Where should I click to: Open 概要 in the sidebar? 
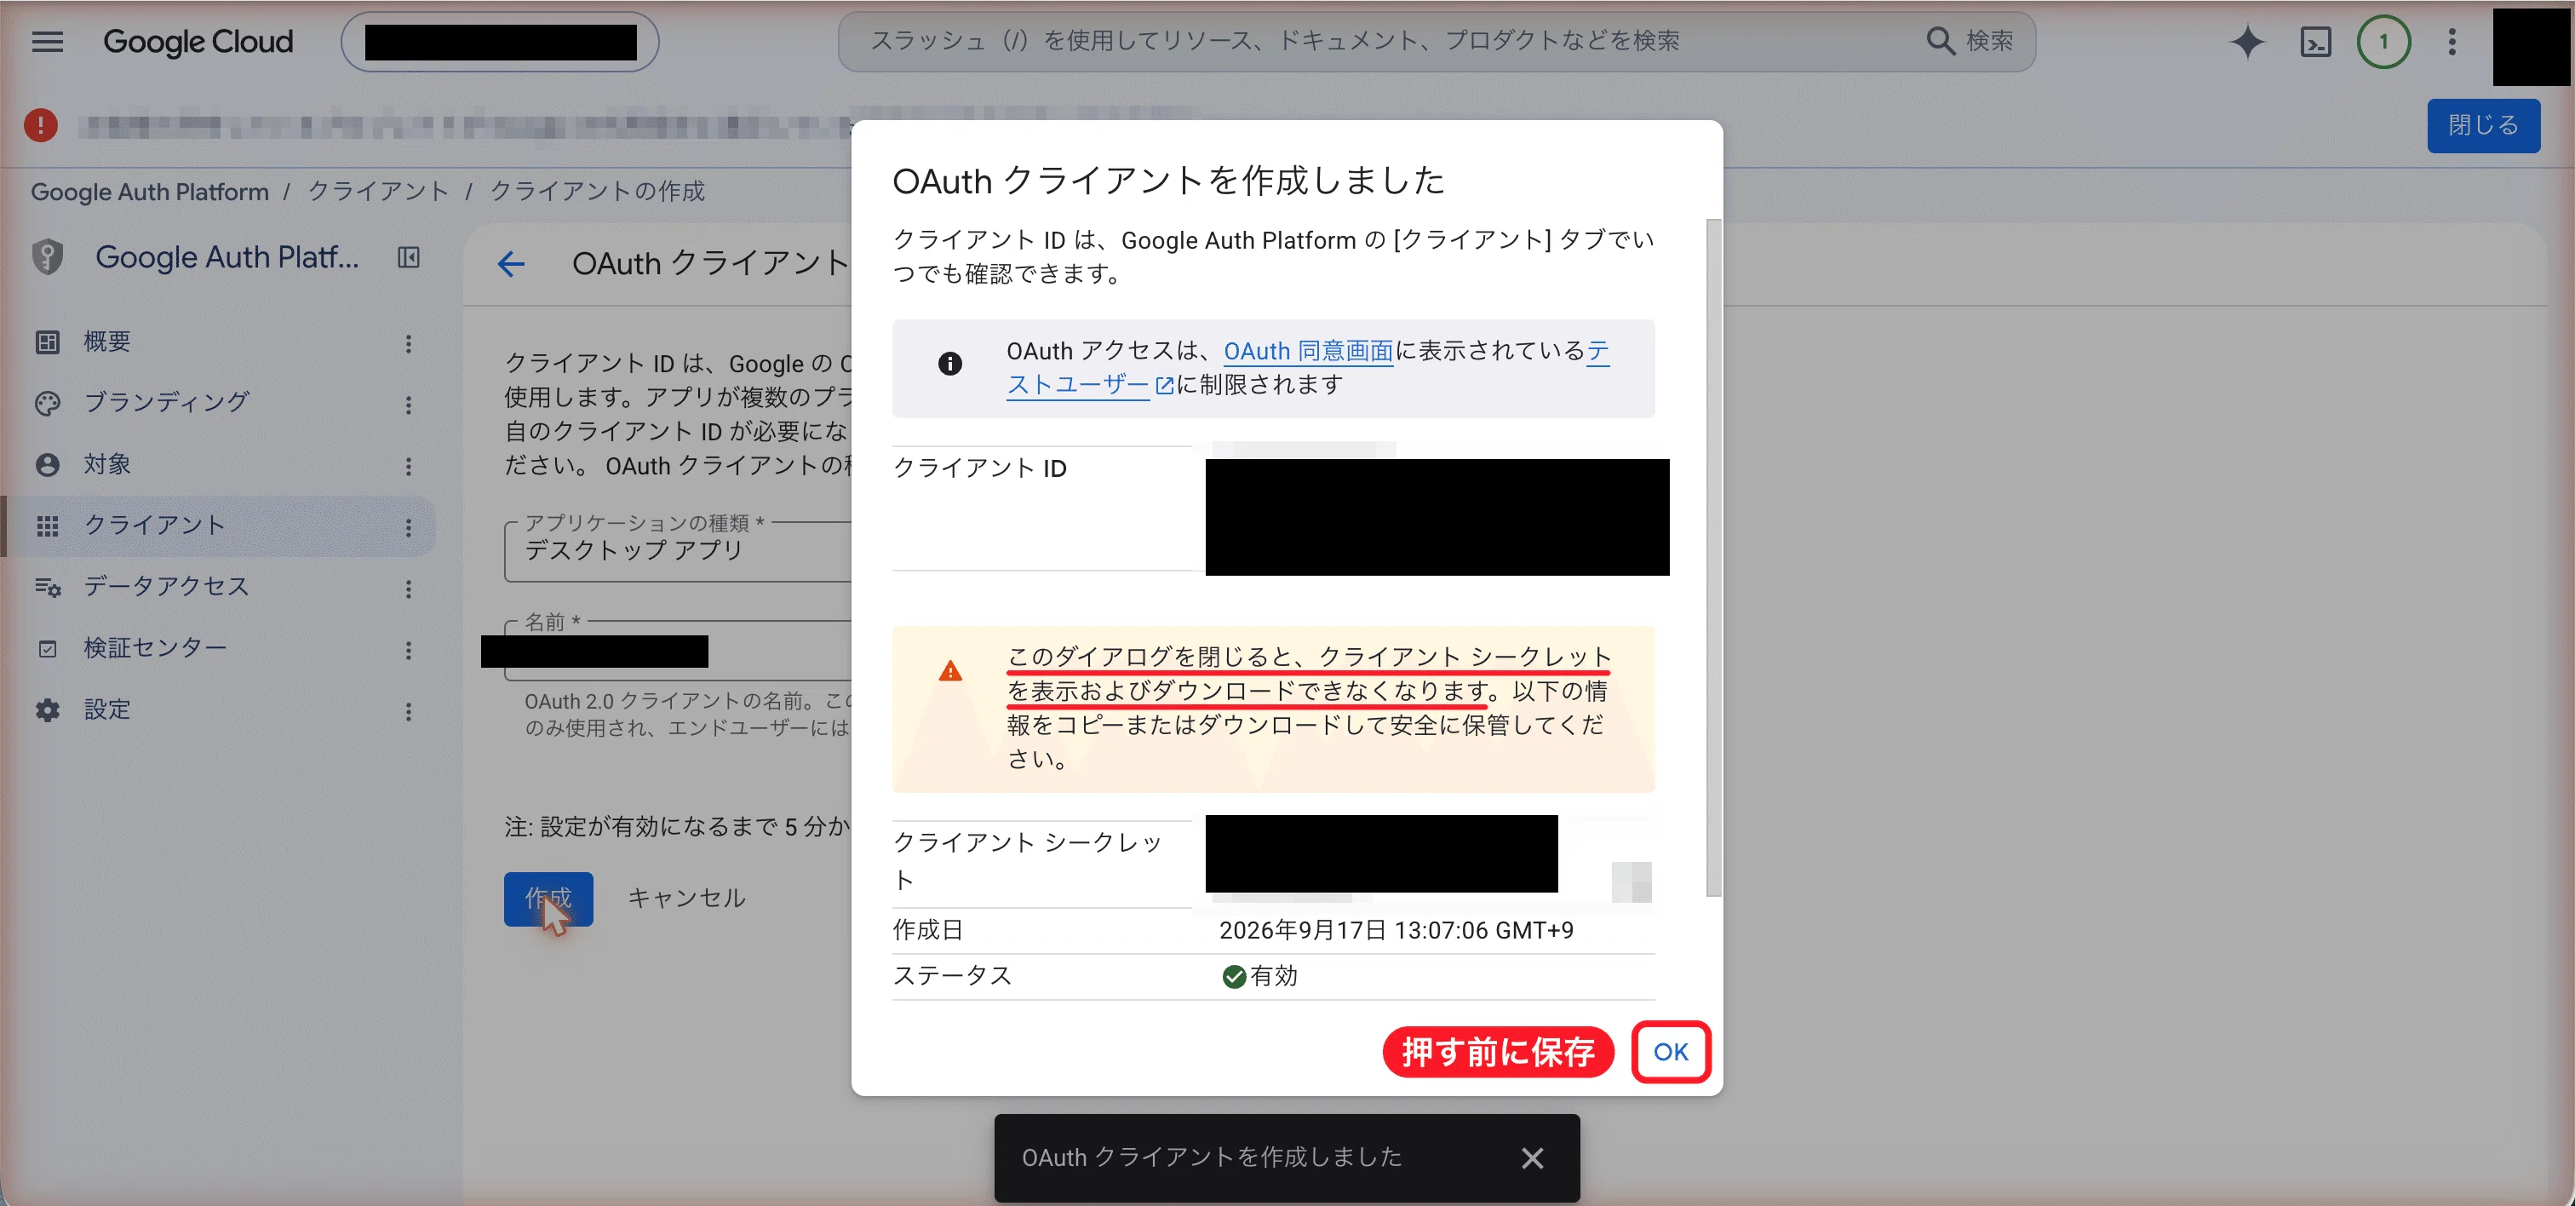(107, 342)
